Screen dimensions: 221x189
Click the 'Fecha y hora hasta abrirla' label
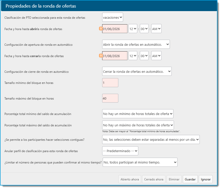(x=33, y=29)
